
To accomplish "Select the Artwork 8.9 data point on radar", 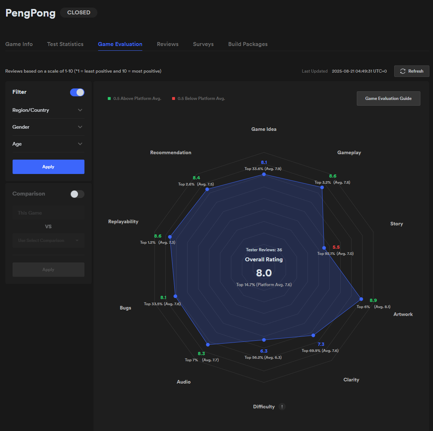I will pyautogui.click(x=361, y=299).
